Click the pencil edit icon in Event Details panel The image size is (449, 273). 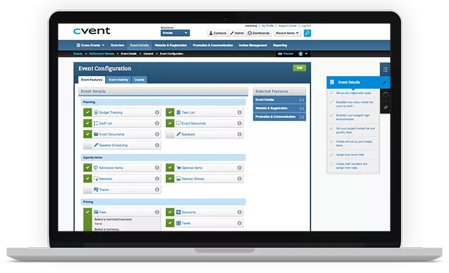(384, 83)
